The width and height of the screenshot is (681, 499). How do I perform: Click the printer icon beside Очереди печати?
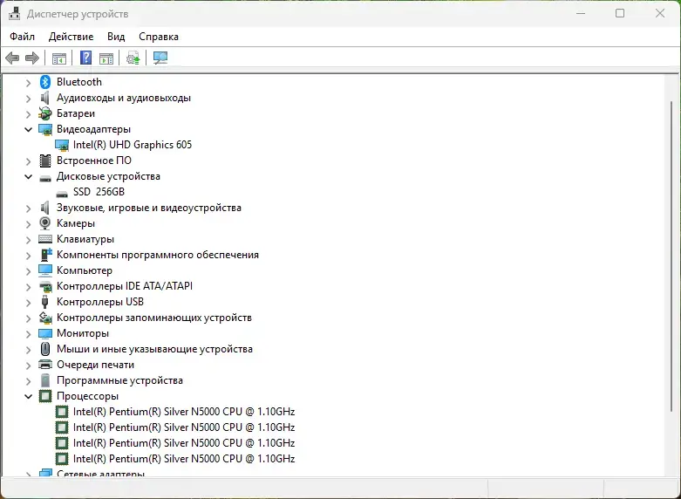(45, 365)
